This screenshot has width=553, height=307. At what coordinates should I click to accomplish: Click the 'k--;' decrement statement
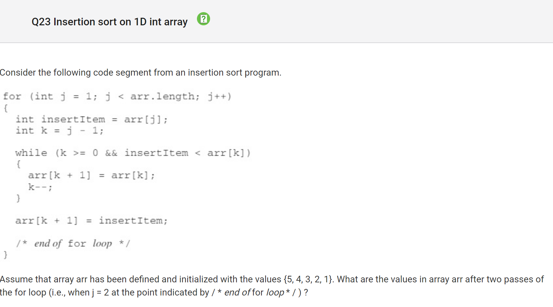pos(40,187)
